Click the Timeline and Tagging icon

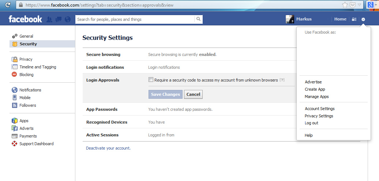[15, 67]
